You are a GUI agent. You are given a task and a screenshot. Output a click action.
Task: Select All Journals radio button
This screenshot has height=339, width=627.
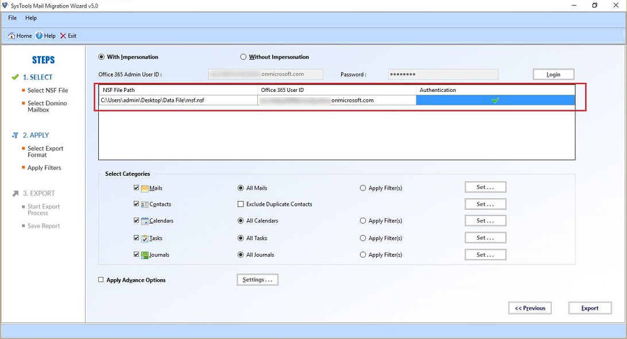241,255
